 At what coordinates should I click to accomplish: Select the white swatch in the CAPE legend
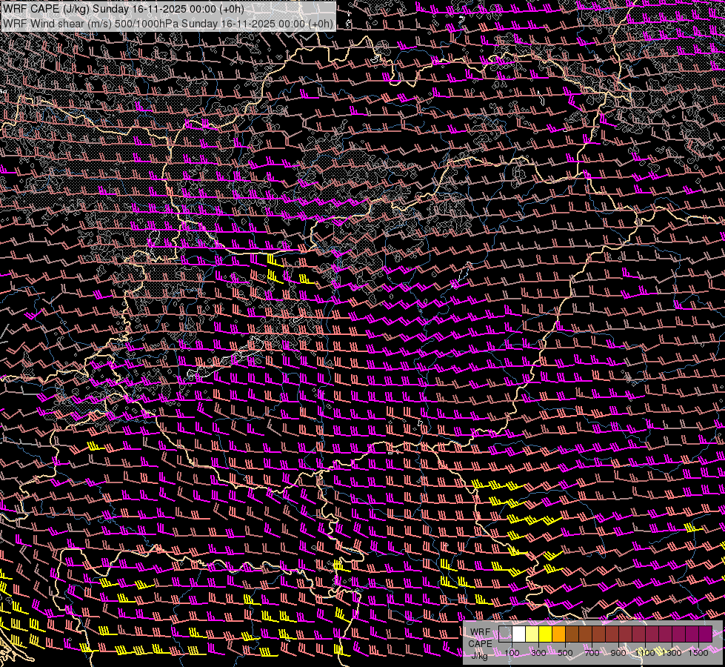518,634
